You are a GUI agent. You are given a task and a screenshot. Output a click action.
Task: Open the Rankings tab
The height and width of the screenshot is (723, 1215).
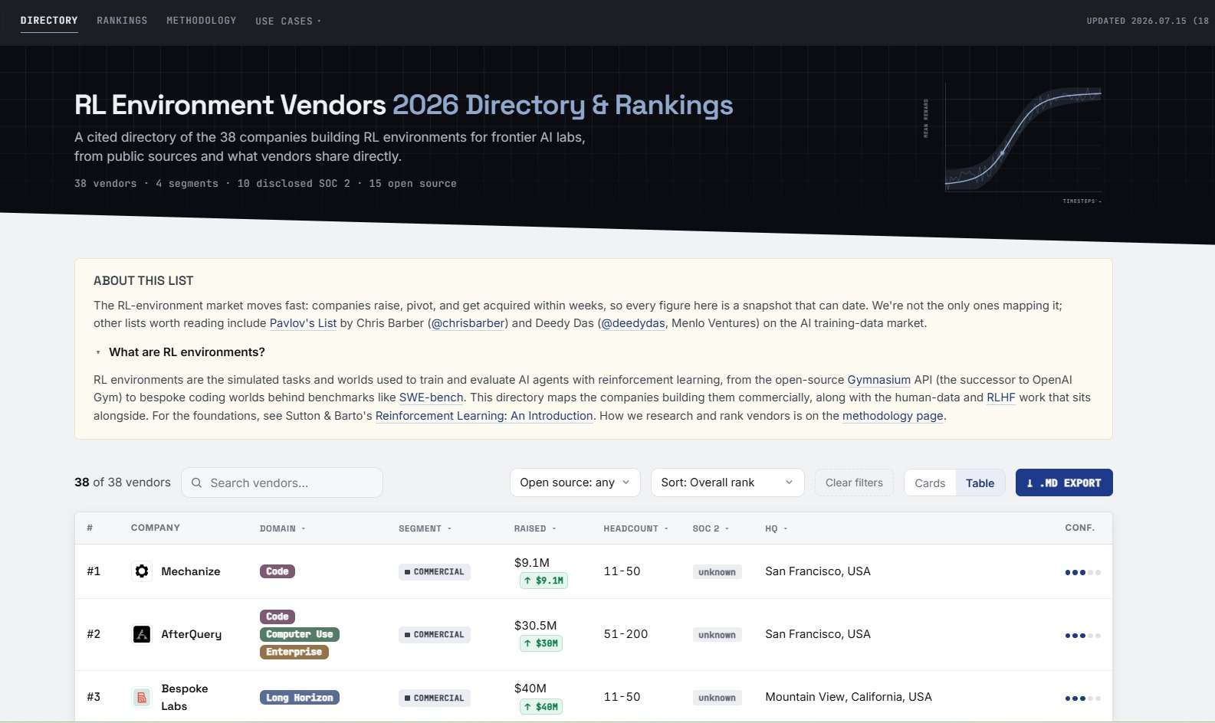(x=122, y=21)
